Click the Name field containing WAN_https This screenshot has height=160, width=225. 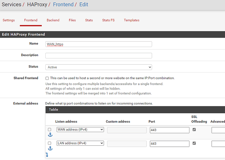(98, 44)
